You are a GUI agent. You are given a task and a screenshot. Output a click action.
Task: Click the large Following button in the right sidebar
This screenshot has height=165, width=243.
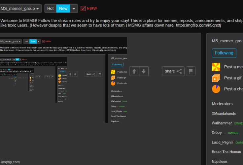[224, 53]
